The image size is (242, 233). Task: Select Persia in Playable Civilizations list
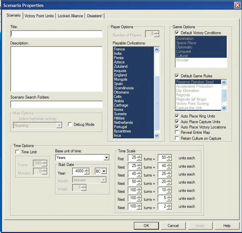pos(119,58)
